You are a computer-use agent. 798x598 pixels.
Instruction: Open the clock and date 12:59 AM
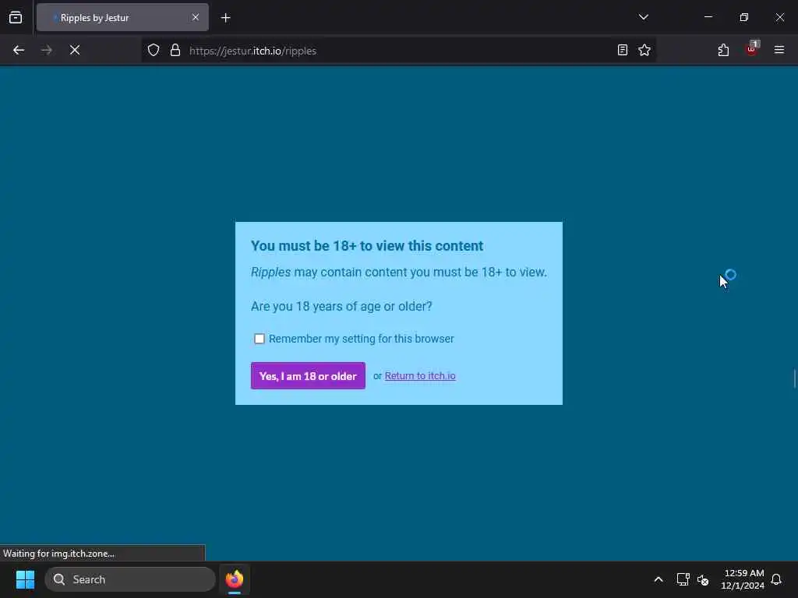(x=743, y=579)
